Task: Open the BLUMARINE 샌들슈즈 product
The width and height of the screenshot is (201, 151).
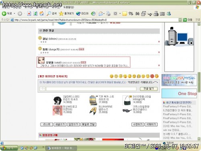Action: point(105,110)
